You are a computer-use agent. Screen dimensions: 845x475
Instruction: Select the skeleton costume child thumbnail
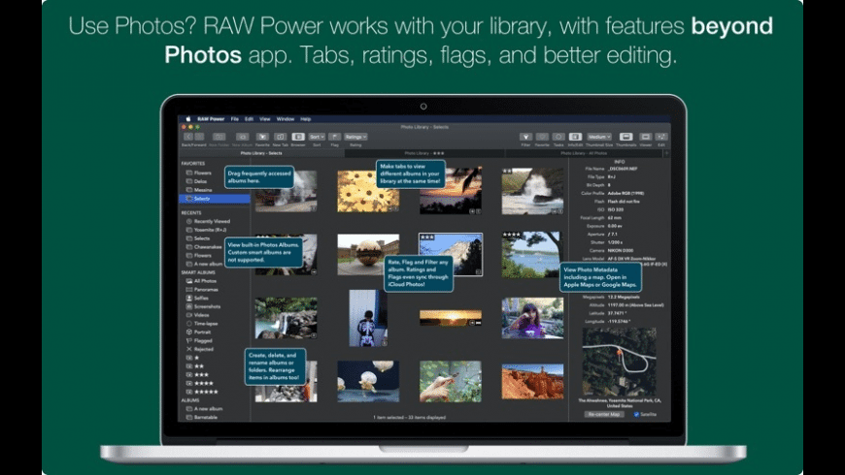(368, 318)
